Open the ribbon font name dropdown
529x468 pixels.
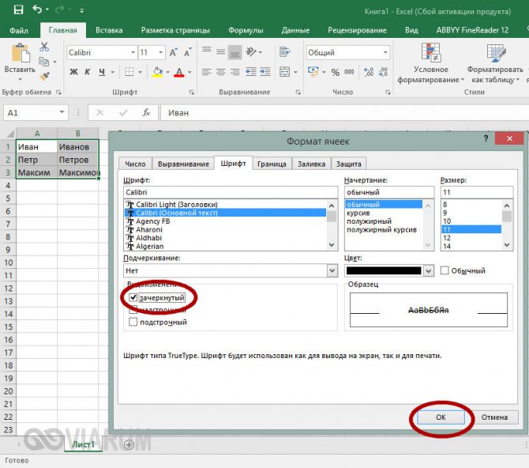[133, 52]
